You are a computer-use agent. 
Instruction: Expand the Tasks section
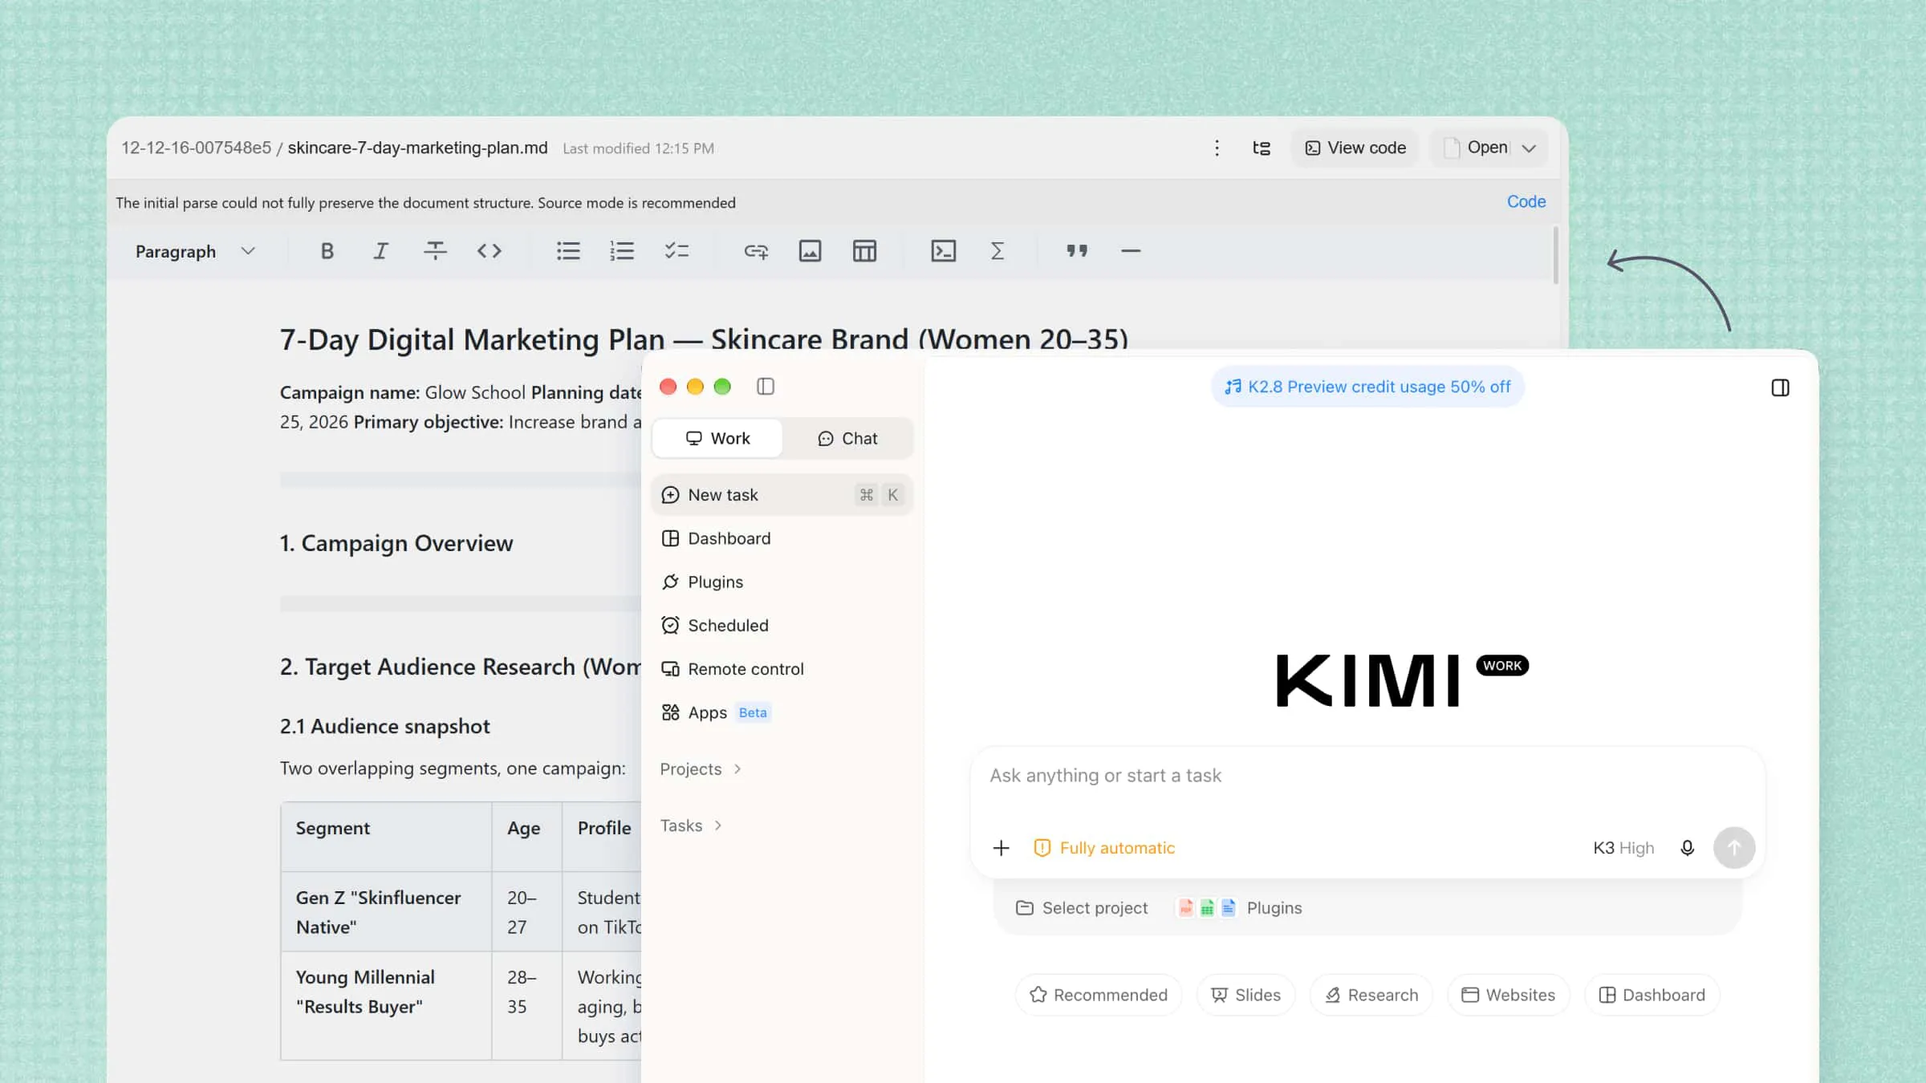pos(691,826)
